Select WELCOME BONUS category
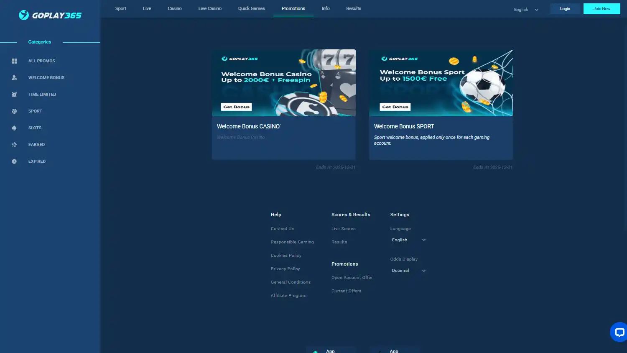 46,78
